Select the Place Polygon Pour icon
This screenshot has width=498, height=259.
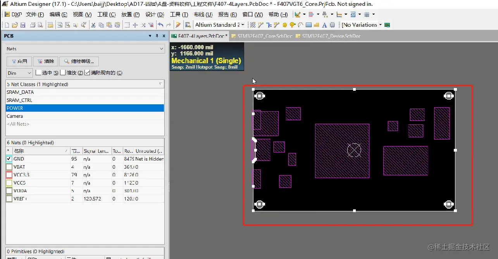tap(316, 25)
